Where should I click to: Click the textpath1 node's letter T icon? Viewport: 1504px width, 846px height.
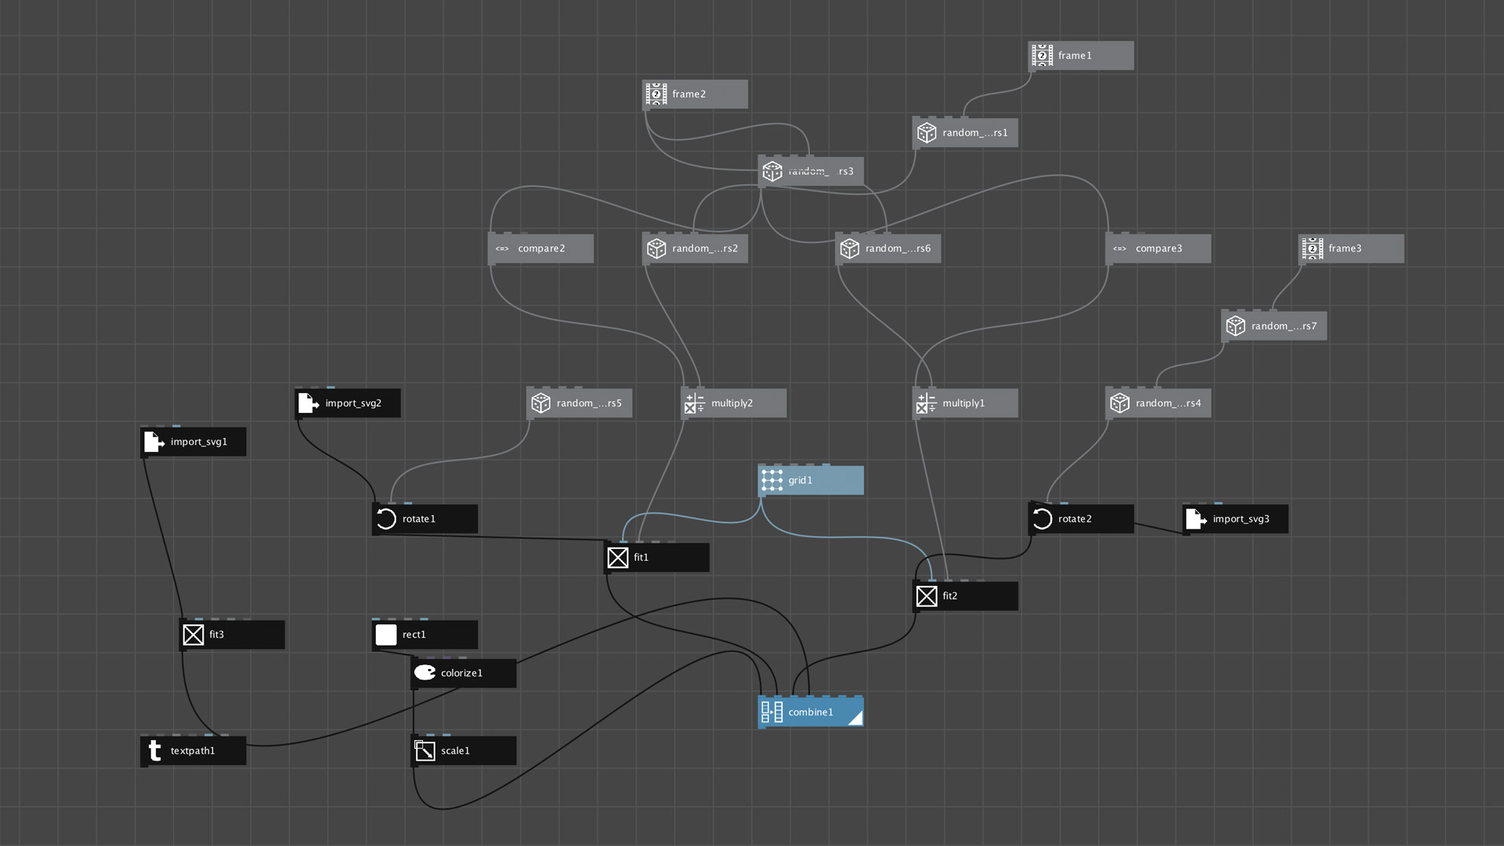[x=154, y=750]
